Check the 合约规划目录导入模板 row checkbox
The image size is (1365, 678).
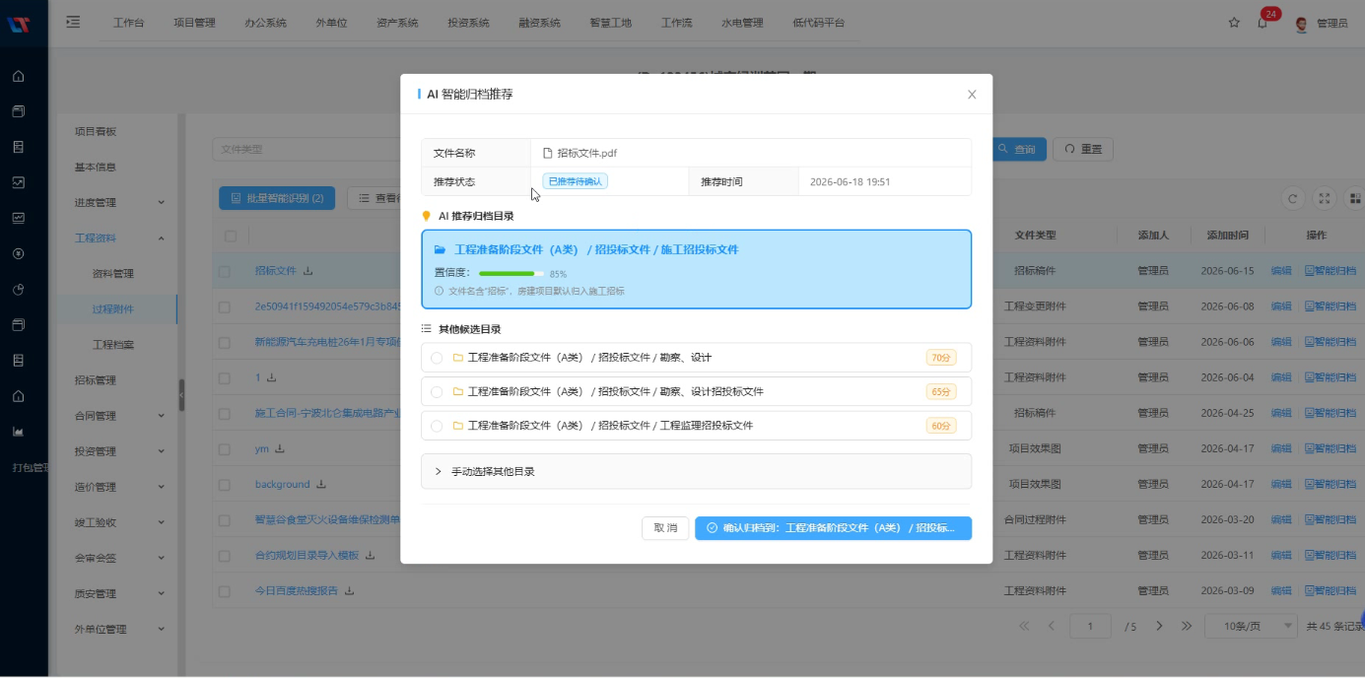click(x=225, y=556)
